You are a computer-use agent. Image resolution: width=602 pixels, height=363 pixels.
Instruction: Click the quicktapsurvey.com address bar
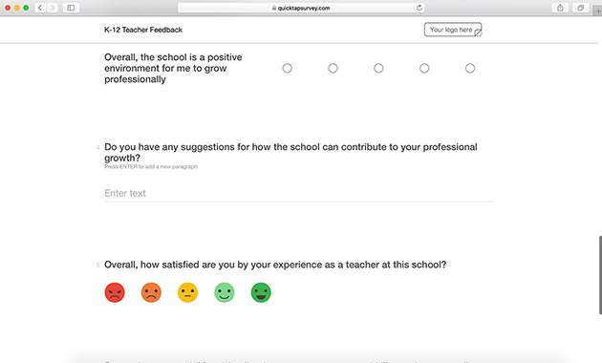coord(301,8)
